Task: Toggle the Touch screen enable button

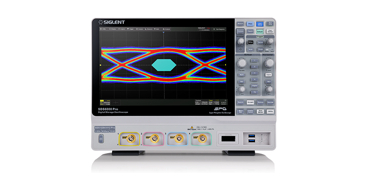Action: tap(250, 31)
